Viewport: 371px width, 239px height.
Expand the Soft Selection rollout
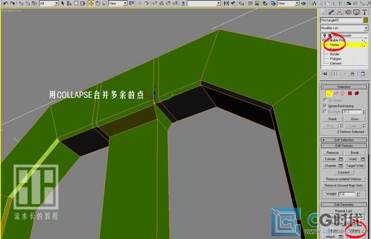pos(344,140)
